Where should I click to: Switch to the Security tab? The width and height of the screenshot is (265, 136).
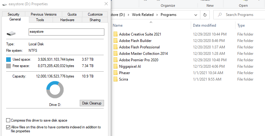(x=14, y=14)
